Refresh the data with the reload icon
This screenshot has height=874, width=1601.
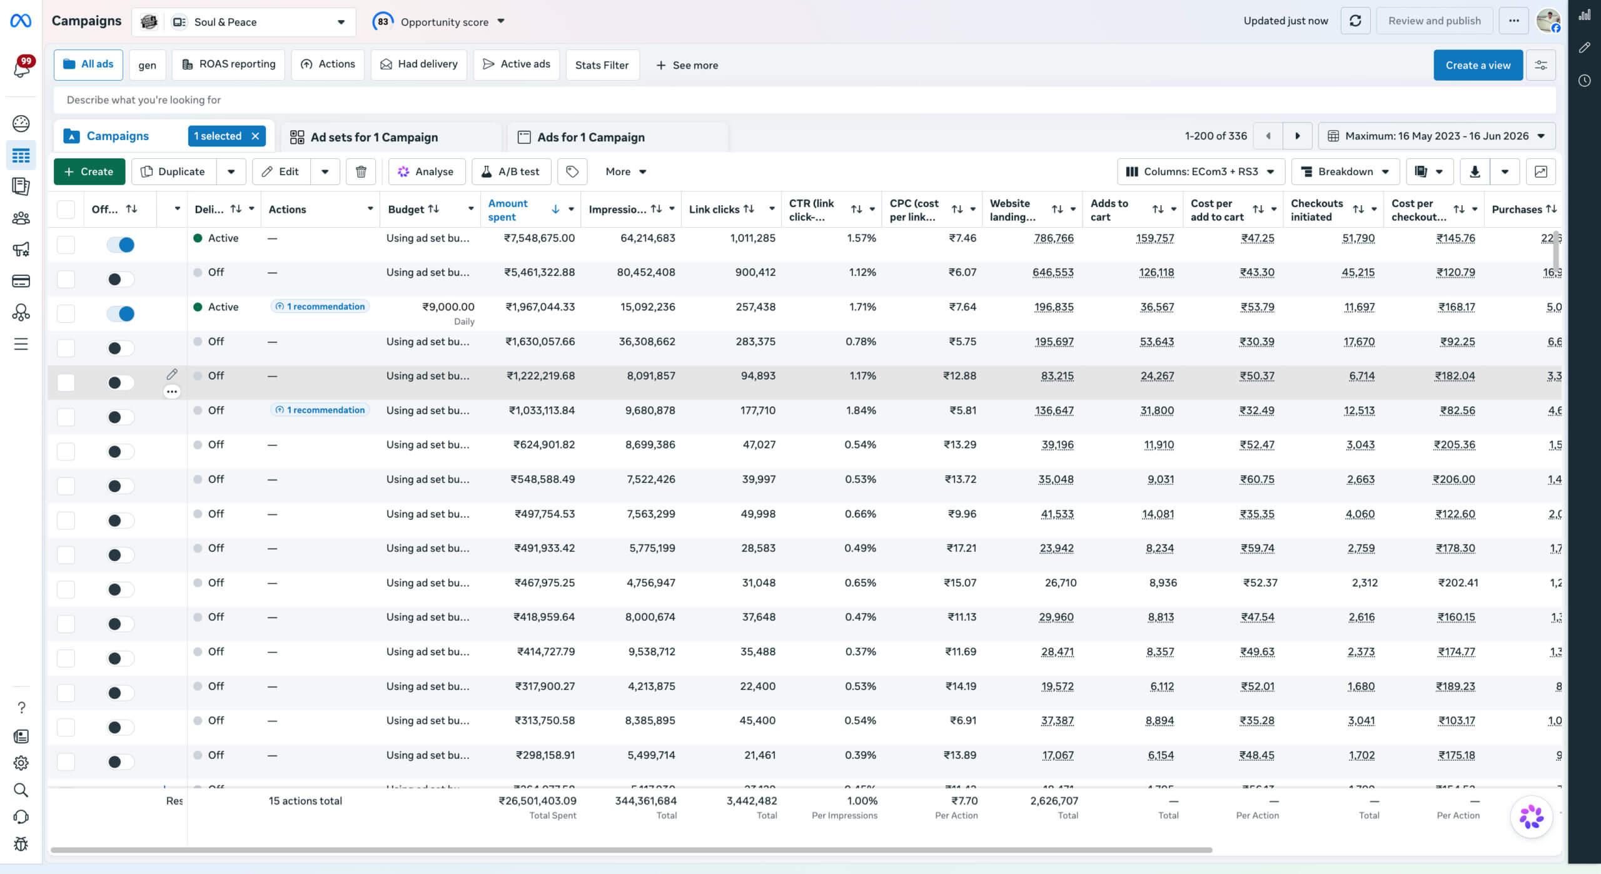pos(1355,21)
